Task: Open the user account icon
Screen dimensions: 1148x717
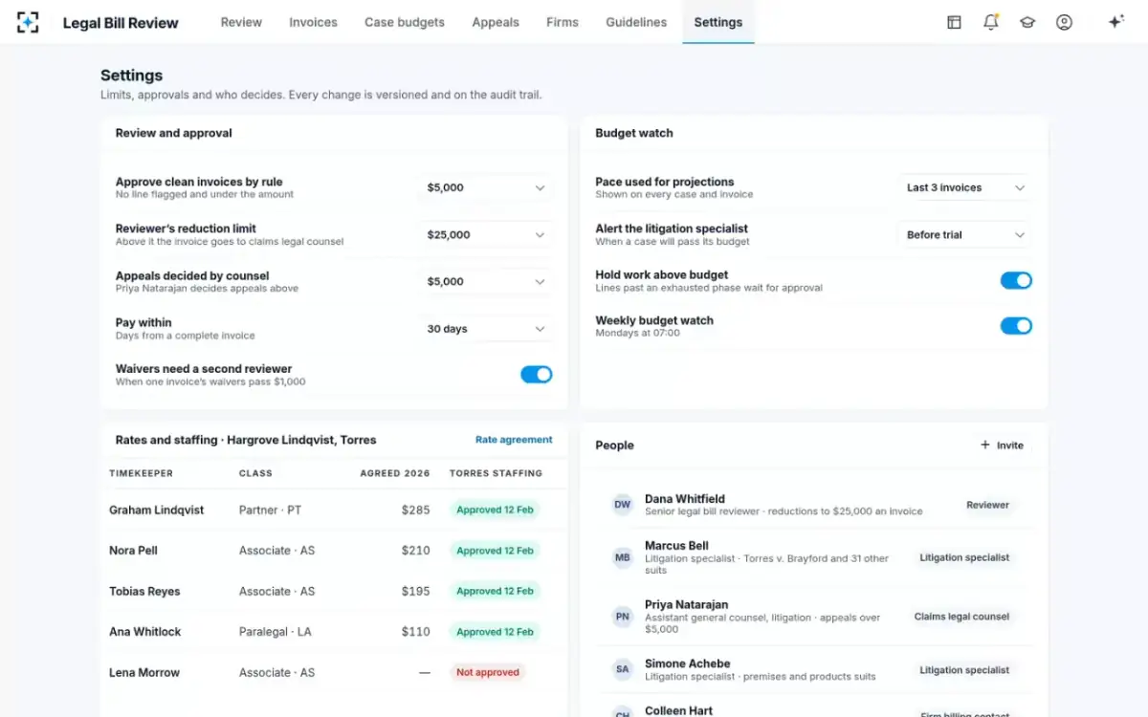Action: pos(1064,22)
